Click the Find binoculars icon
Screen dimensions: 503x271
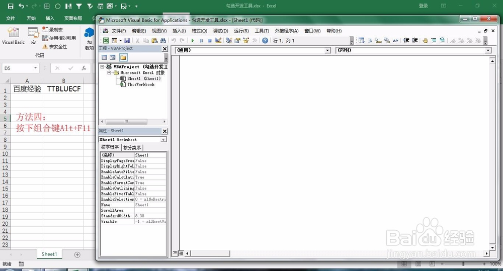pos(163,40)
